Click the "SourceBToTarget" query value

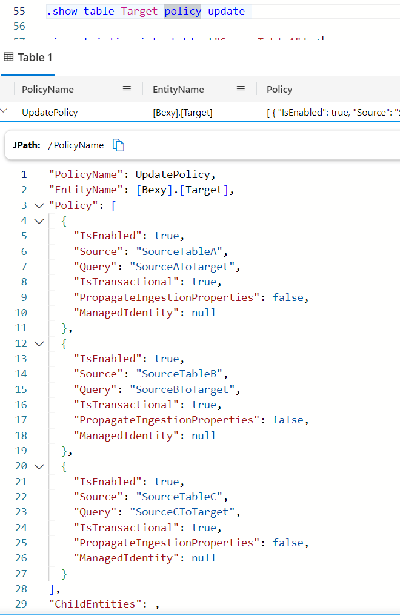pos(182,389)
